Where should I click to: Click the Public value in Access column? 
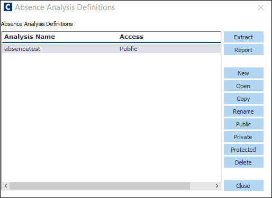(129, 49)
